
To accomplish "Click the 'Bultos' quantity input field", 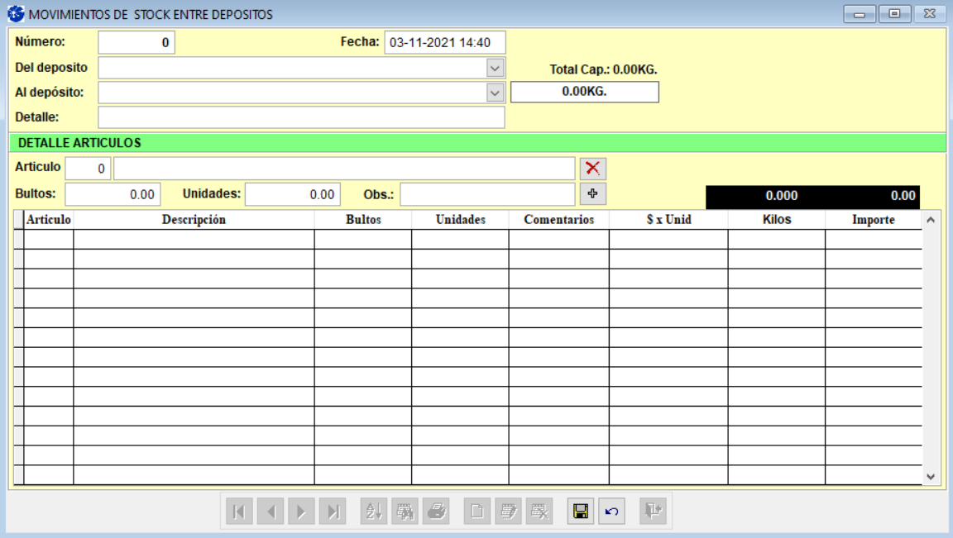I will 113,195.
